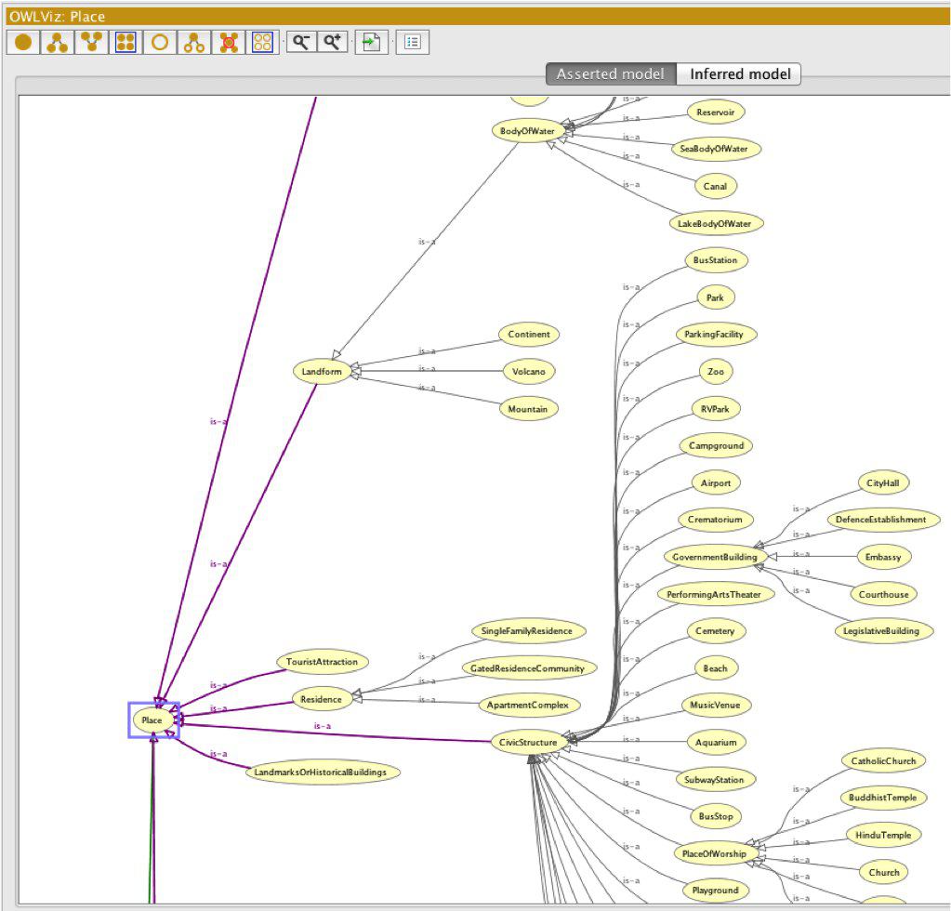The image size is (951, 911).
Task: Select the Cemetery node
Action: pyautogui.click(x=715, y=631)
